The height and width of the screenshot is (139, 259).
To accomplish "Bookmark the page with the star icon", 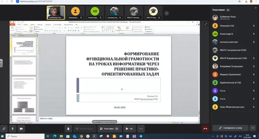I will (239, 1).
